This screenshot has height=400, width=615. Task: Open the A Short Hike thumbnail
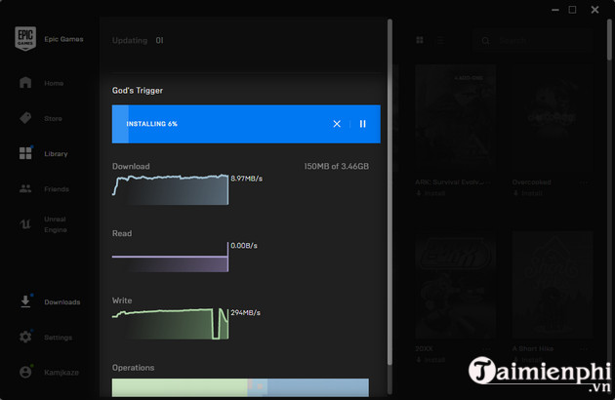coord(552,285)
